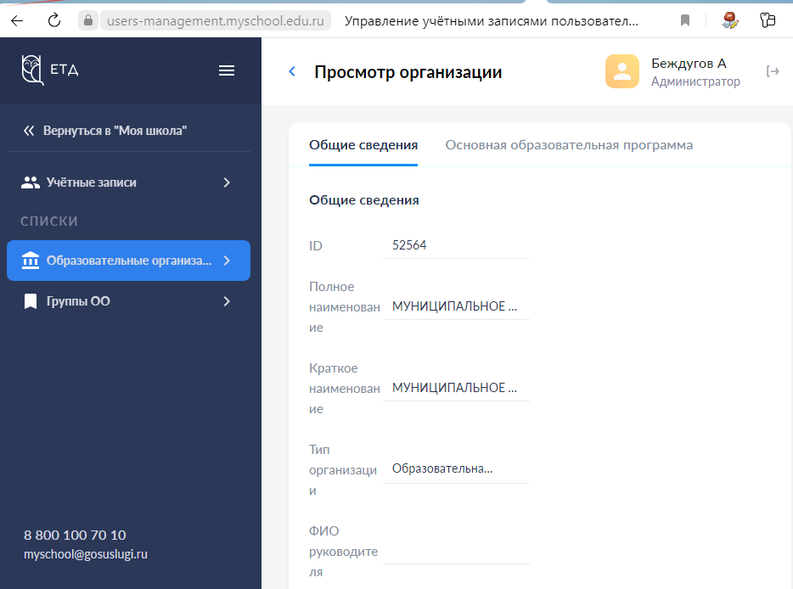
Task: Open the Основная образовательная программа tab
Action: [569, 145]
